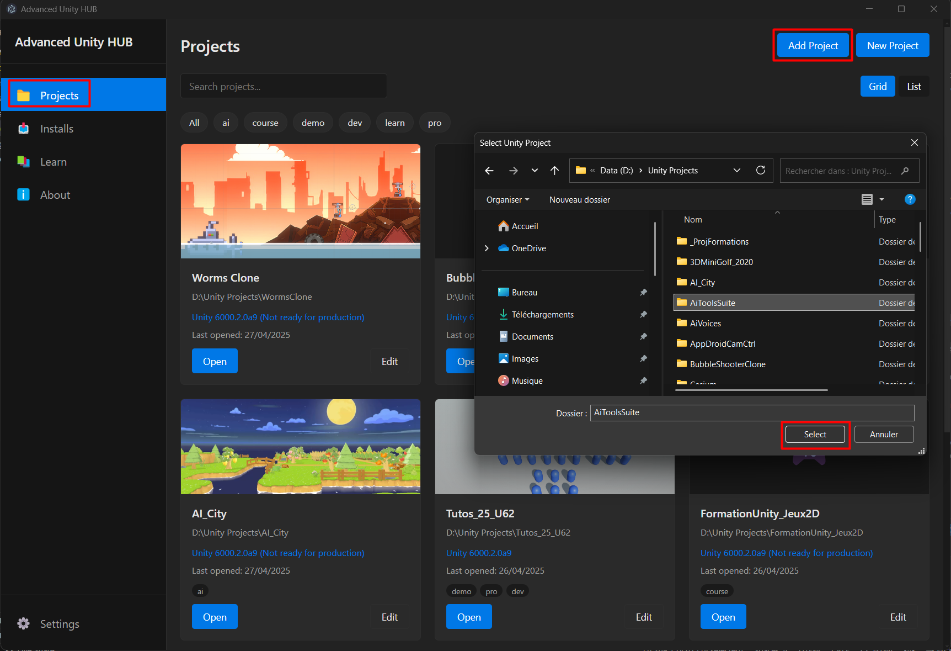Filter projects by the All tag
951x651 pixels.
[x=194, y=123]
